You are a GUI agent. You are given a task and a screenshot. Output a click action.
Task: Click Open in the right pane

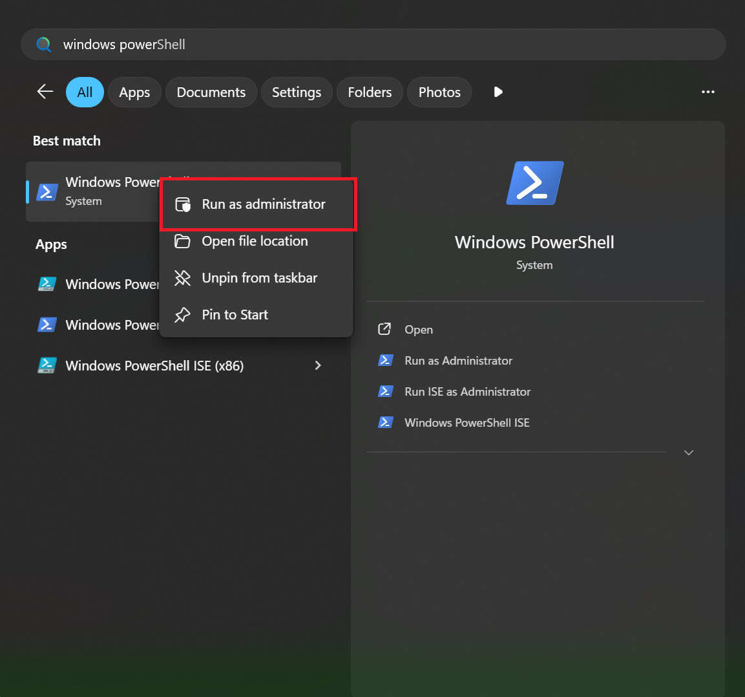[x=419, y=330]
